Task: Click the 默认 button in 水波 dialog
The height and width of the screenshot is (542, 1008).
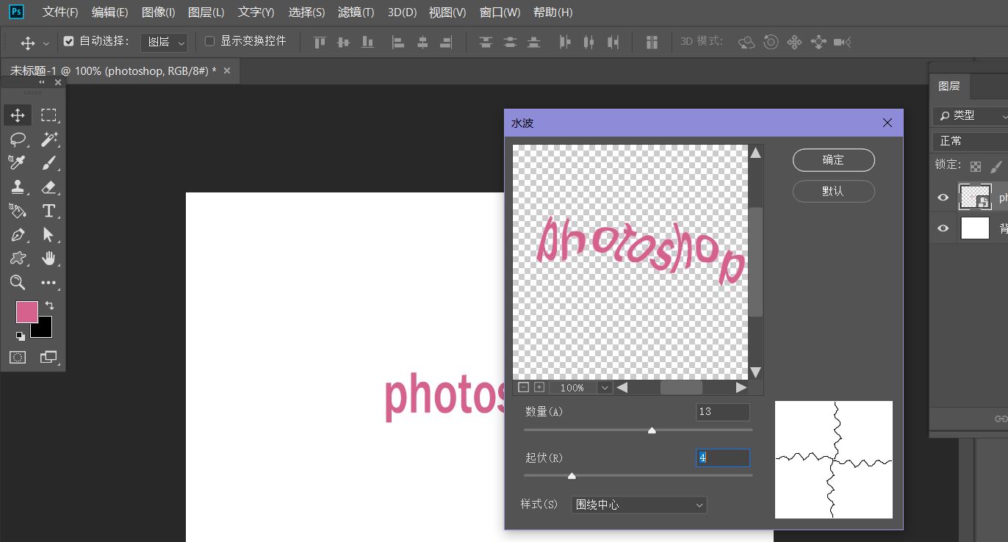Action: [x=834, y=191]
